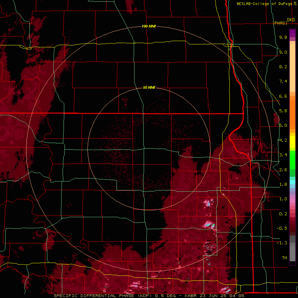Click the 1.8 scale label

click(x=283, y=184)
